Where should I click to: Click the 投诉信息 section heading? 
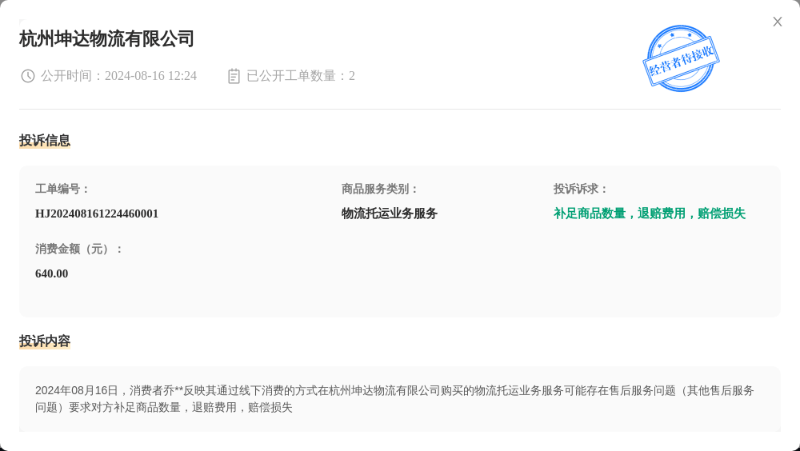45,140
